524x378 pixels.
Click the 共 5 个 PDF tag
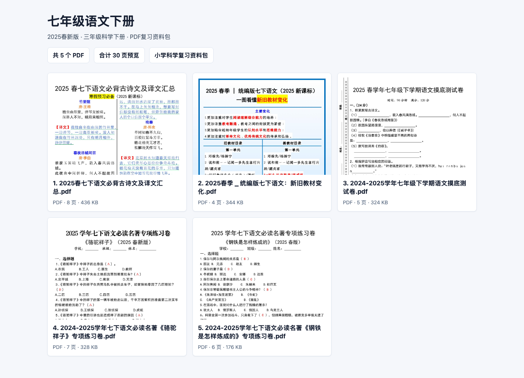pyautogui.click(x=68, y=55)
